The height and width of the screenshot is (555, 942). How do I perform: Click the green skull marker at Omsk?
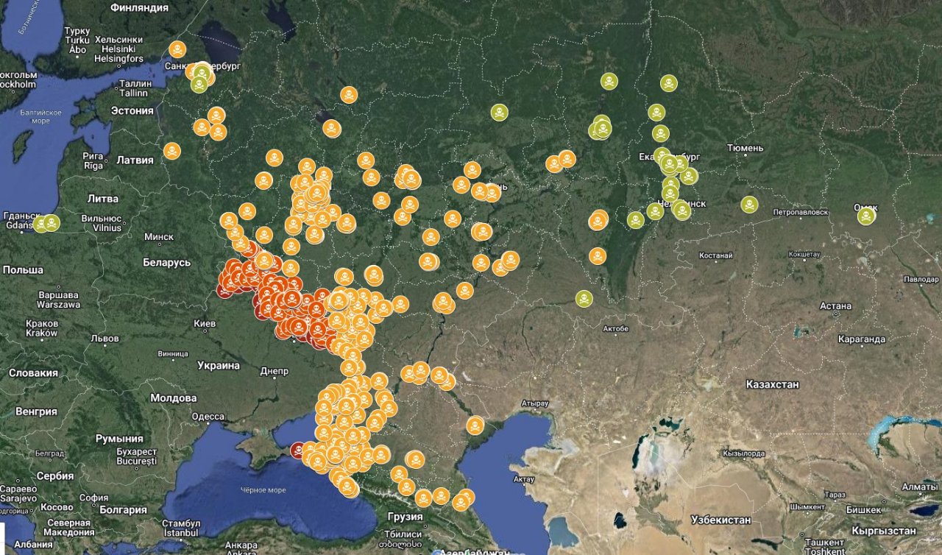[x=866, y=216]
